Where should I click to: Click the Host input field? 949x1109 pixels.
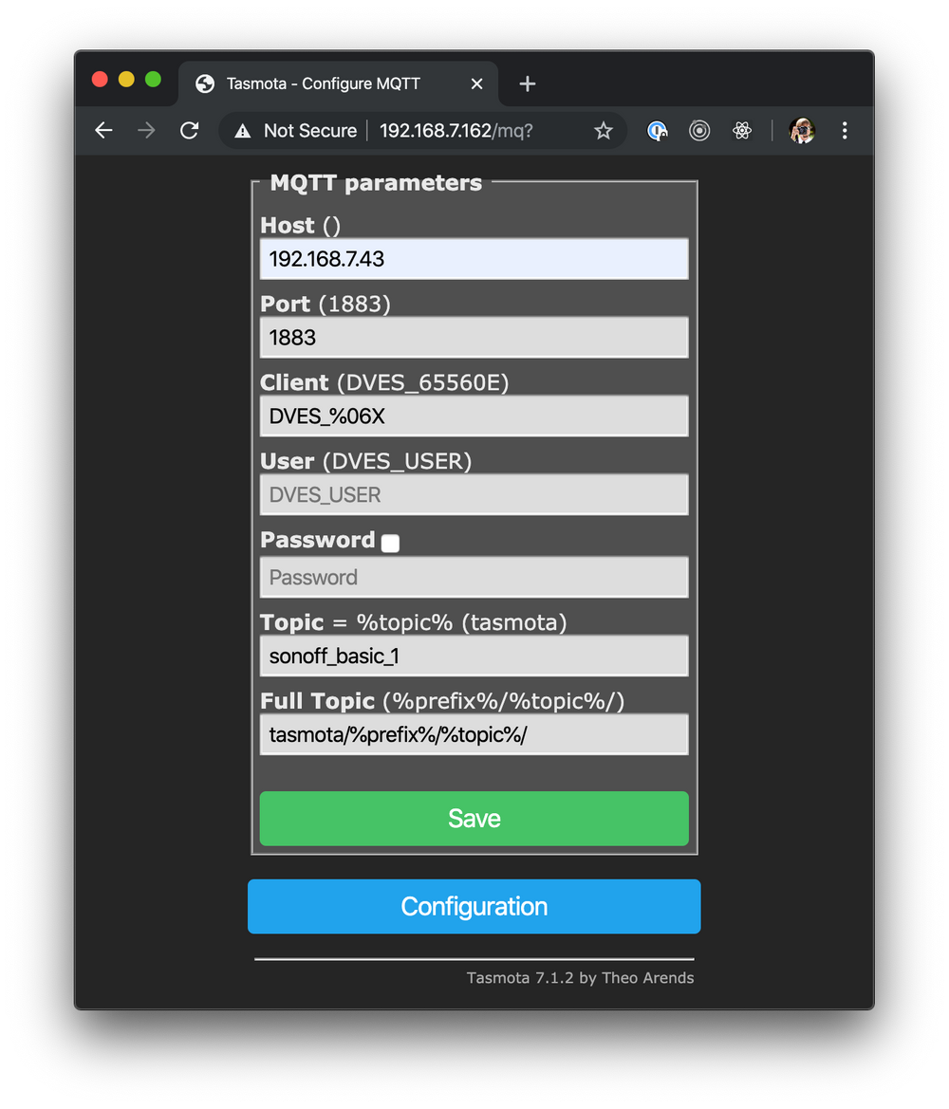474,259
